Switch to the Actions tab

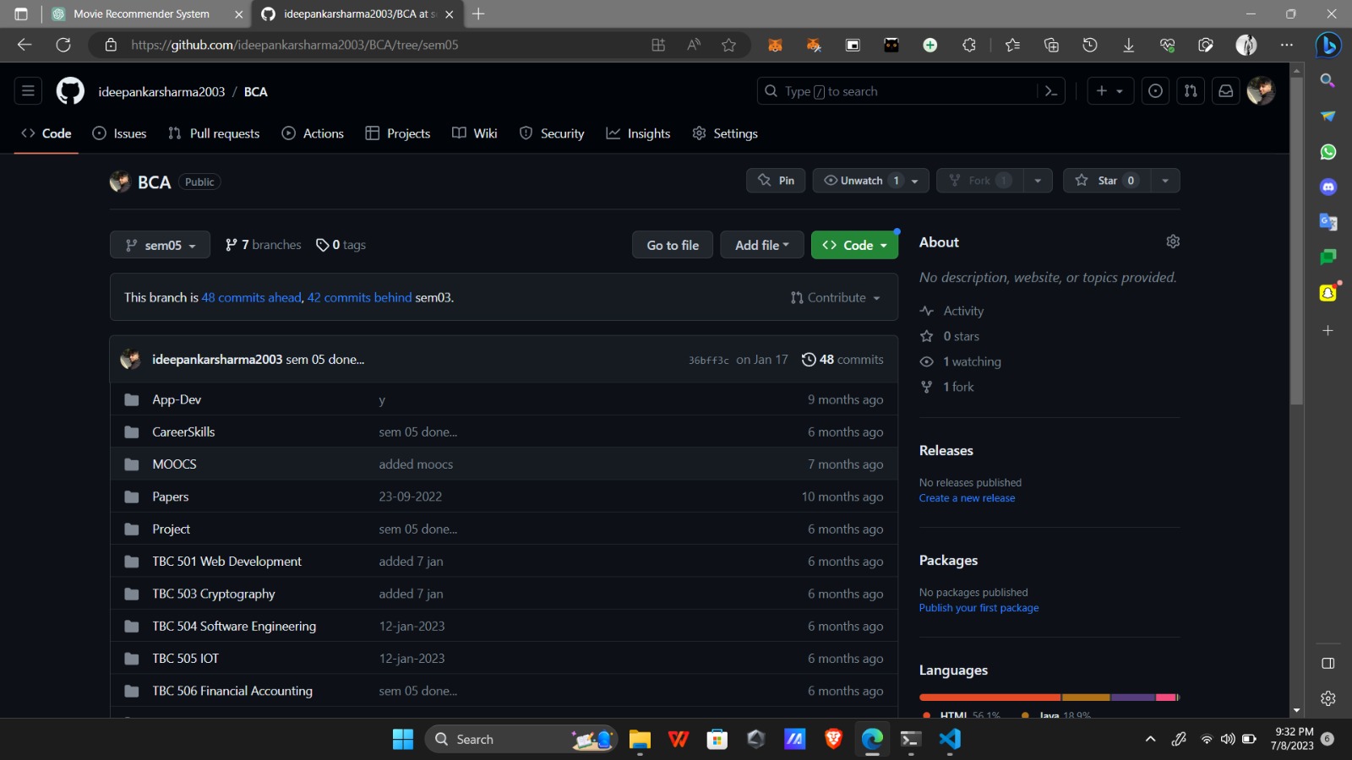[313, 133]
